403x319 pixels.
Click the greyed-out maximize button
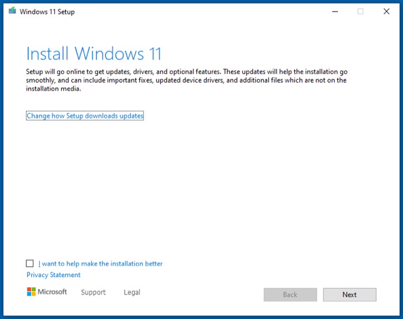(x=360, y=11)
